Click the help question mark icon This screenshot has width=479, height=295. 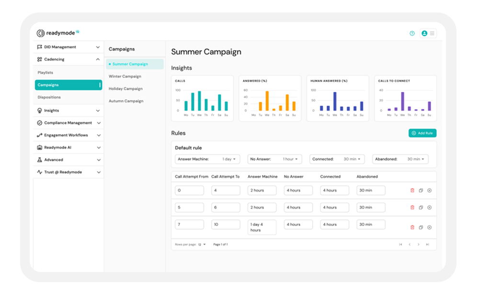coord(412,34)
